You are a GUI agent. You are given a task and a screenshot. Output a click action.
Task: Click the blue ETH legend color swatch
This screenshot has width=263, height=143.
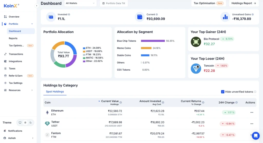(x=84, y=48)
